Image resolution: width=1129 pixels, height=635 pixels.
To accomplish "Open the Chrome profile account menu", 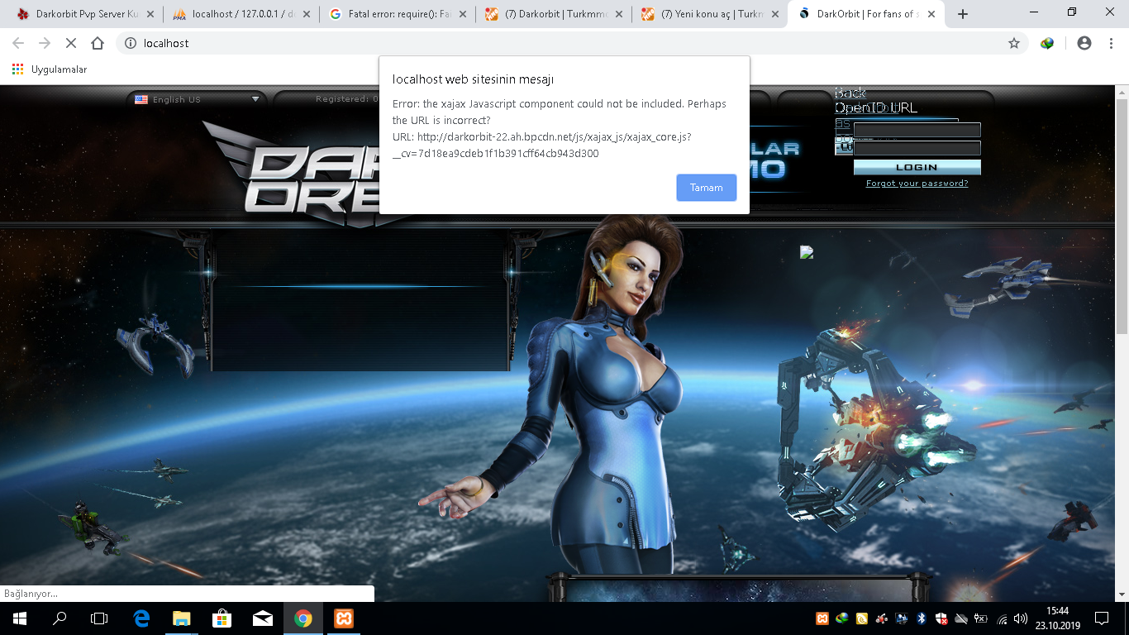I will tap(1084, 43).
